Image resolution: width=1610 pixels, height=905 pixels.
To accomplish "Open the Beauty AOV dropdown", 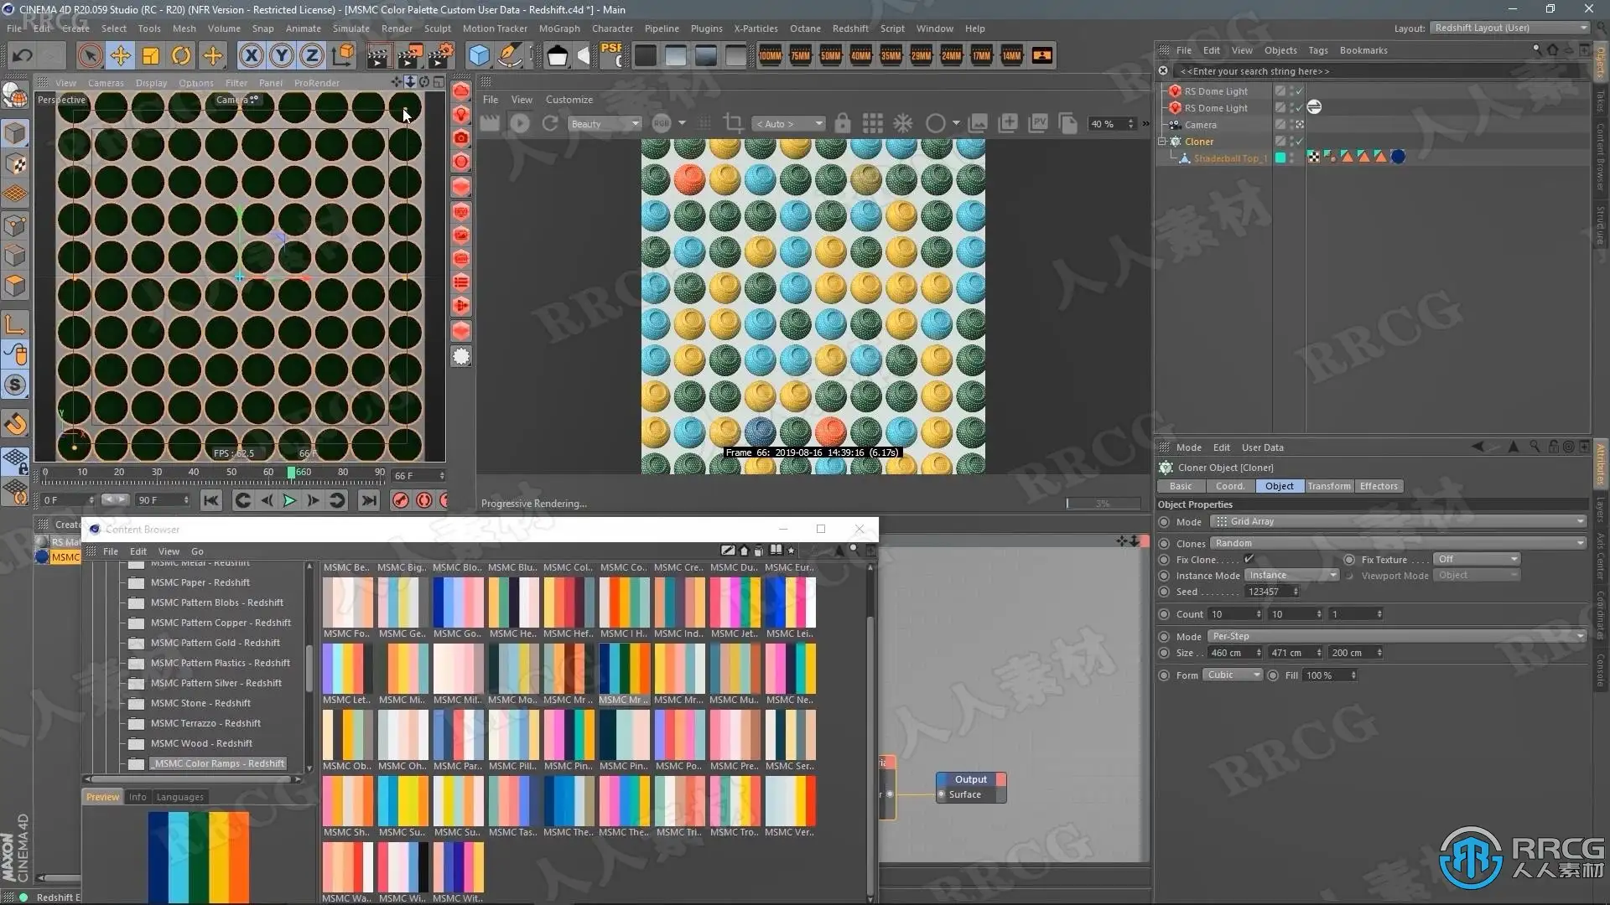I will pos(604,124).
